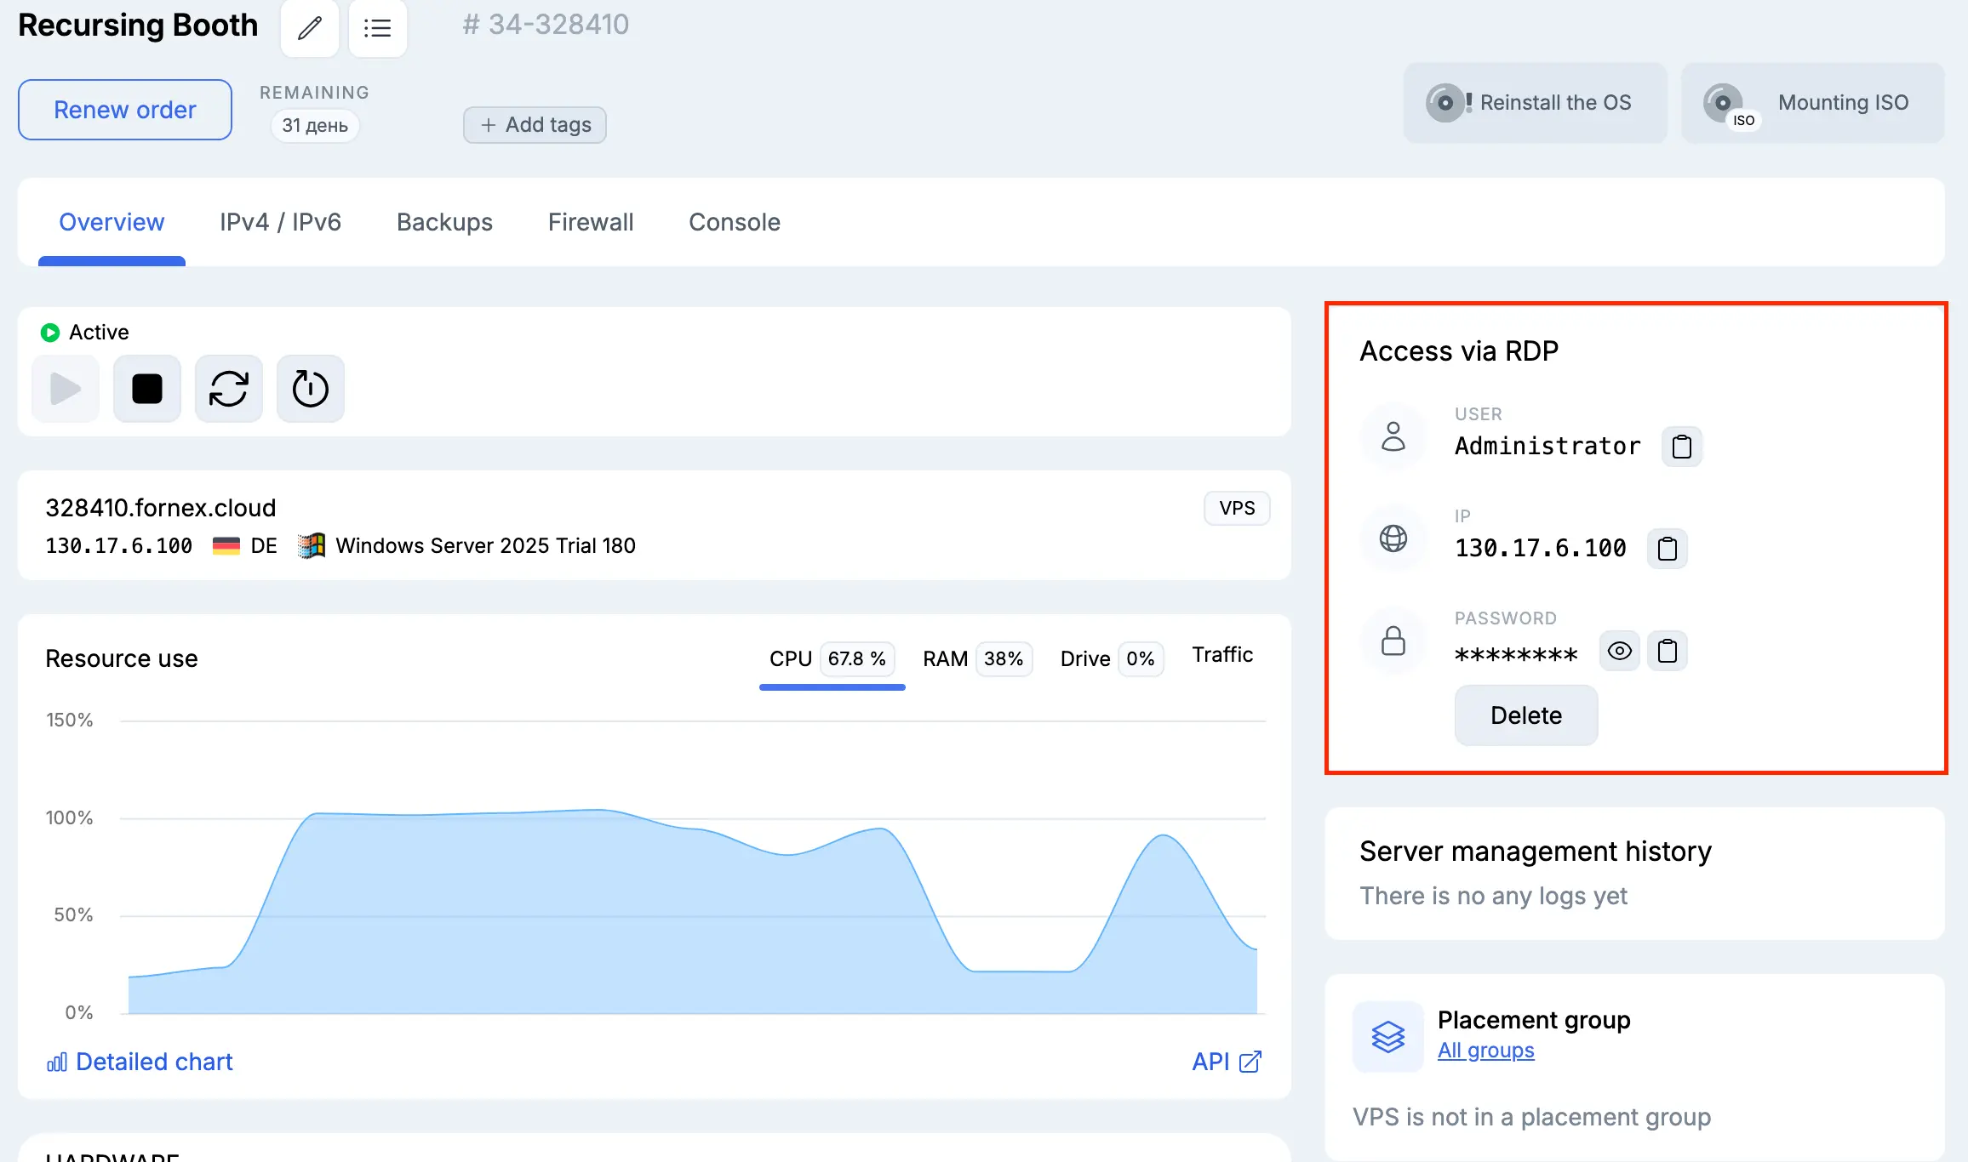This screenshot has height=1162, width=1968.
Task: Click the power reset icon
Action: 311,389
